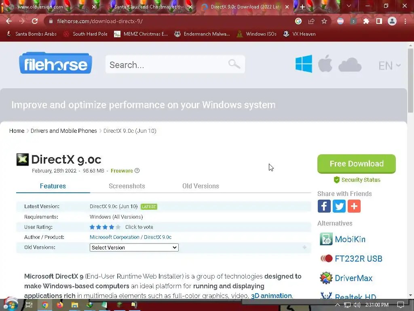Select the Apple Mac platform icon
Image resolution: width=414 pixels, height=311 pixels.
point(325,64)
